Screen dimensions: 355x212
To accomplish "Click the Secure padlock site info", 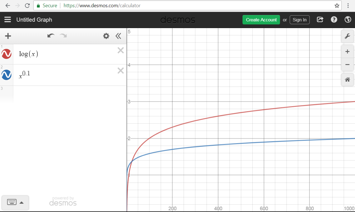I will point(47,6).
